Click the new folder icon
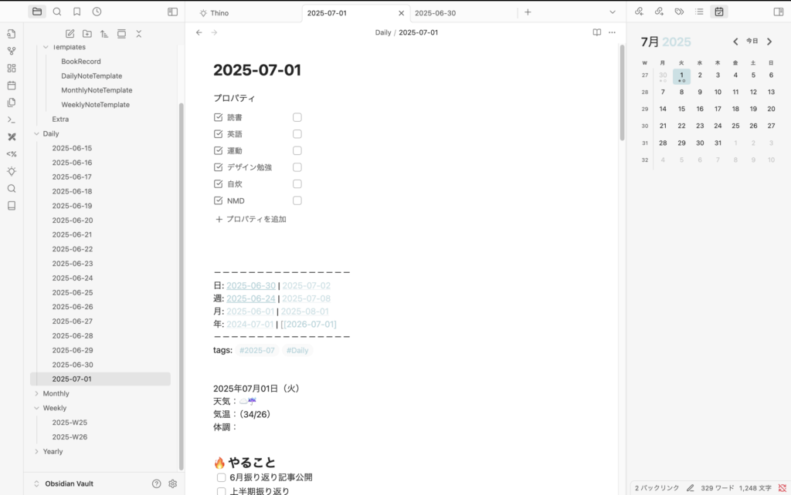The width and height of the screenshot is (791, 495). tap(87, 34)
